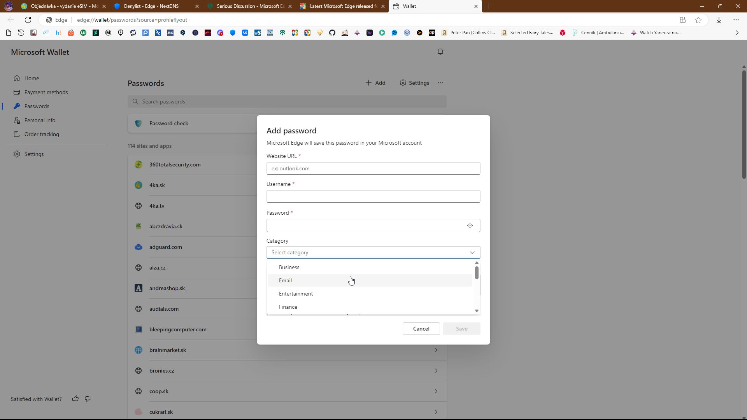Cancel the Add password dialog
Screen dimensions: 747x420
[421, 329]
